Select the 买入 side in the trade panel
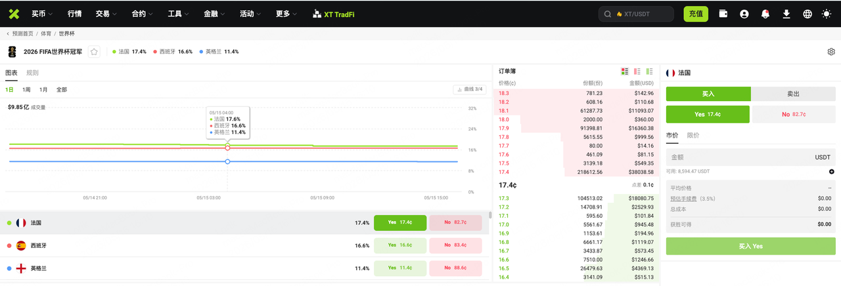Viewport: 841px width, 286px height. (x=708, y=94)
